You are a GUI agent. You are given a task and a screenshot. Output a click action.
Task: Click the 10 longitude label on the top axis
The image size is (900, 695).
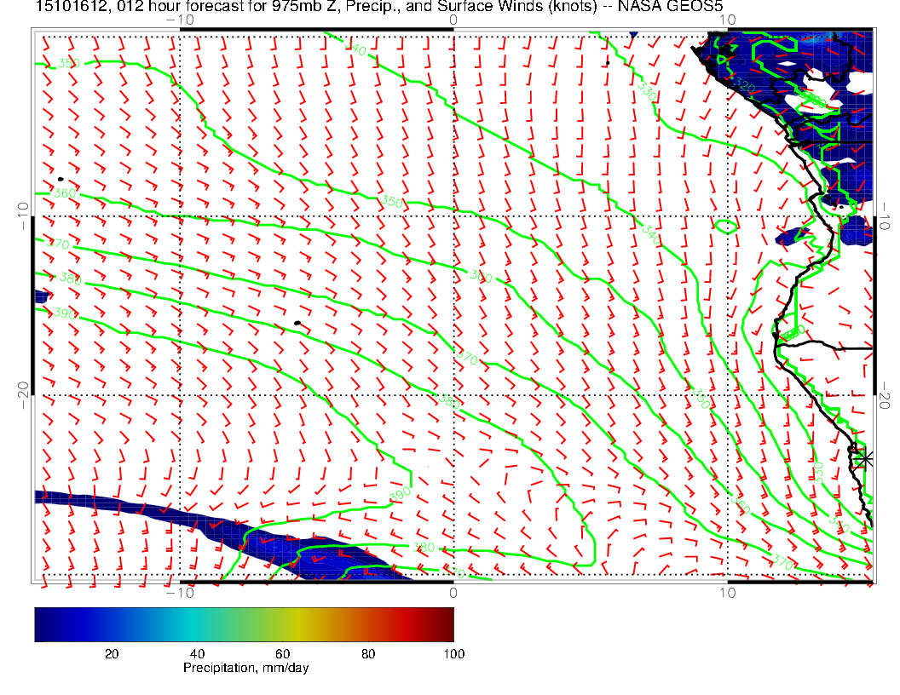coord(726,19)
